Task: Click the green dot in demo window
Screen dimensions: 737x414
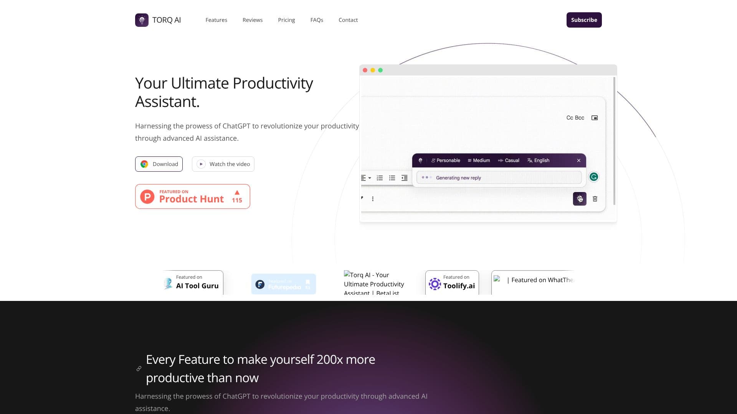Action: [380, 70]
